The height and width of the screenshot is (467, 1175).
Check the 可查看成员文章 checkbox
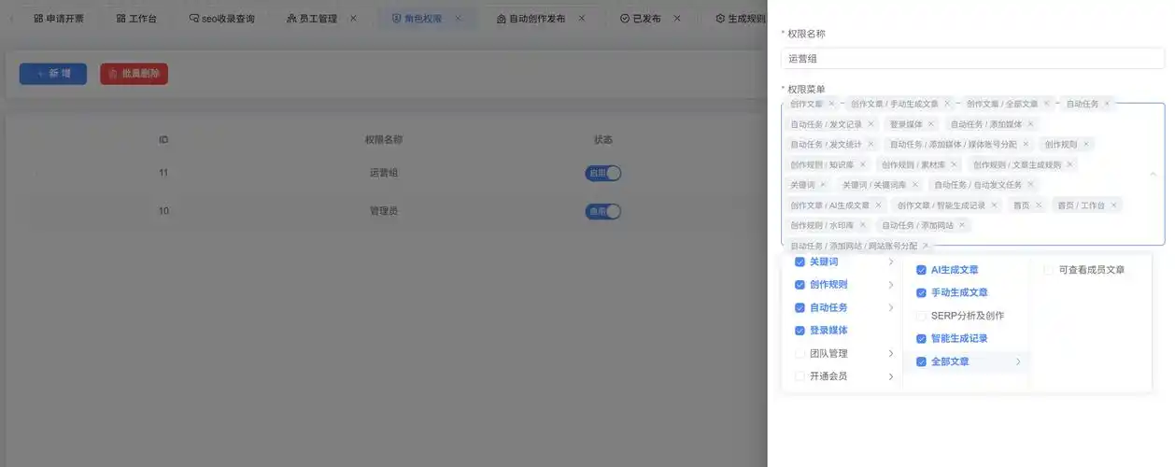tap(1049, 270)
